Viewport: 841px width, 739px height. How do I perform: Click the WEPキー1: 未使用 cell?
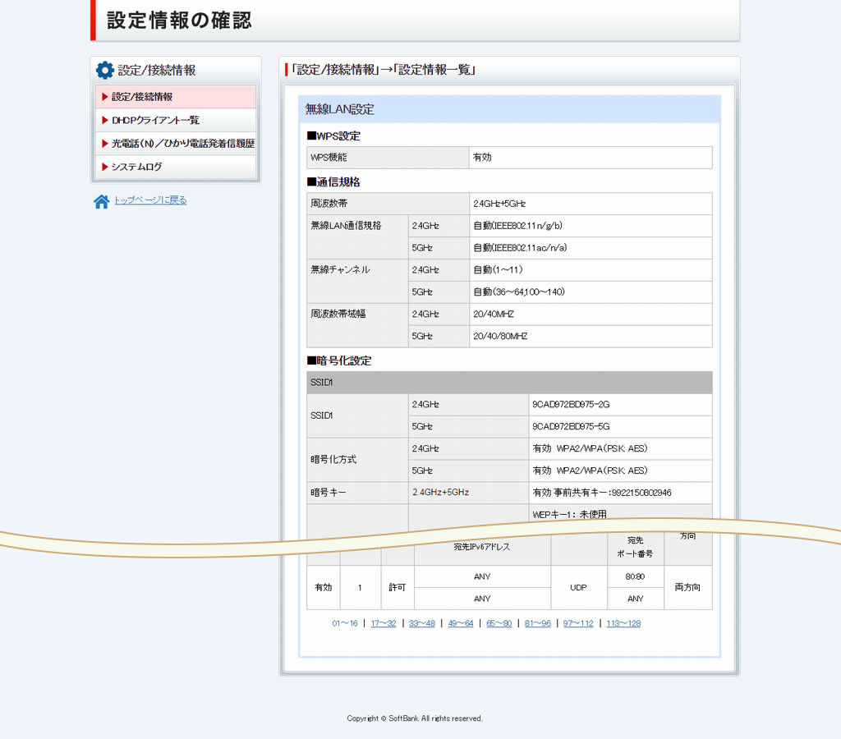click(x=621, y=512)
